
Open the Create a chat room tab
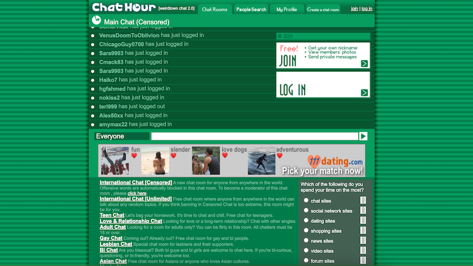(323, 9)
